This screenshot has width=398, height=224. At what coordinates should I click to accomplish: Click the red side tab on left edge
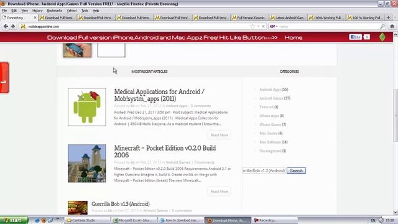[x=4, y=78]
